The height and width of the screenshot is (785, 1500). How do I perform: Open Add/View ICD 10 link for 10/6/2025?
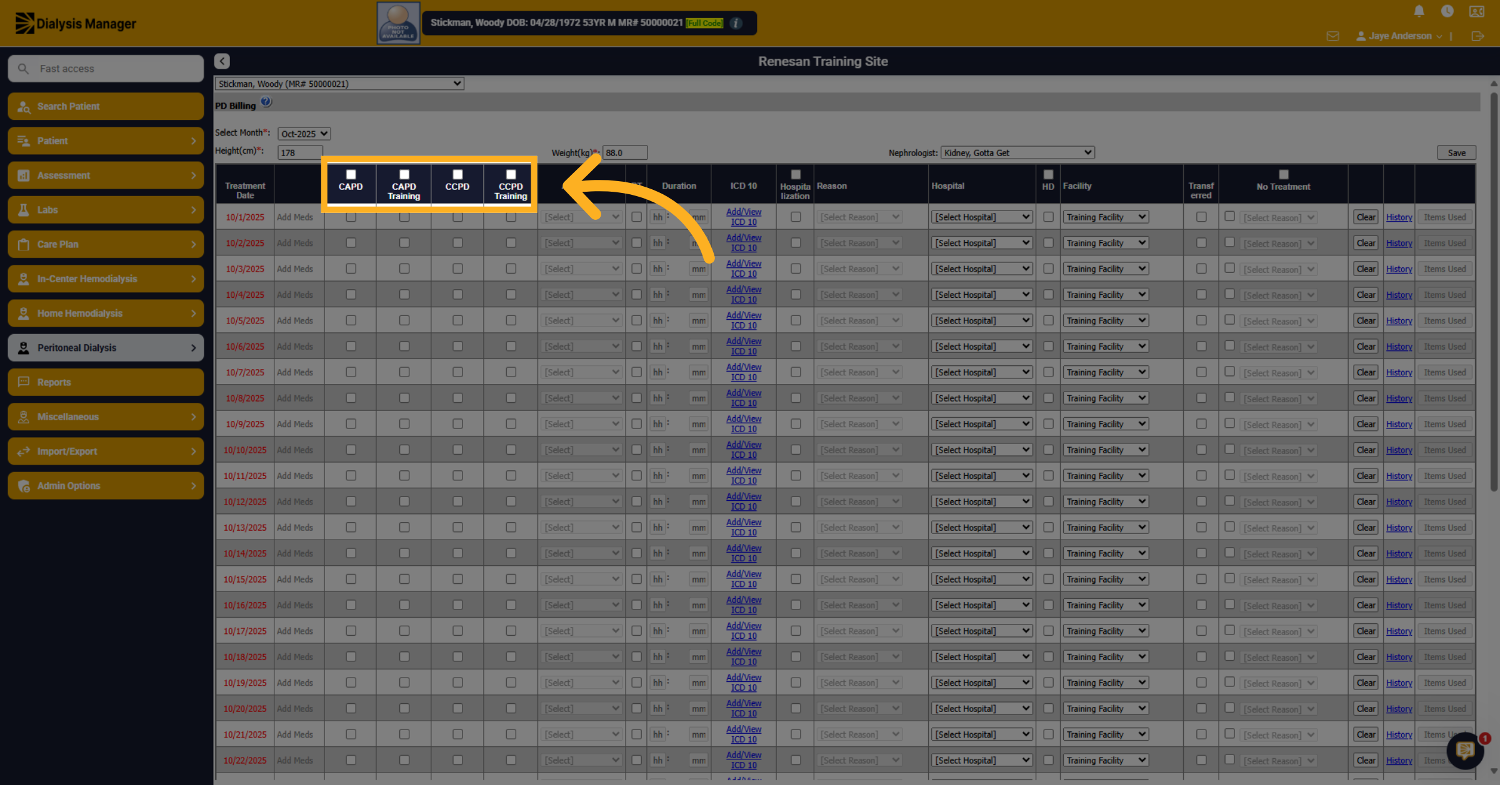click(x=744, y=346)
